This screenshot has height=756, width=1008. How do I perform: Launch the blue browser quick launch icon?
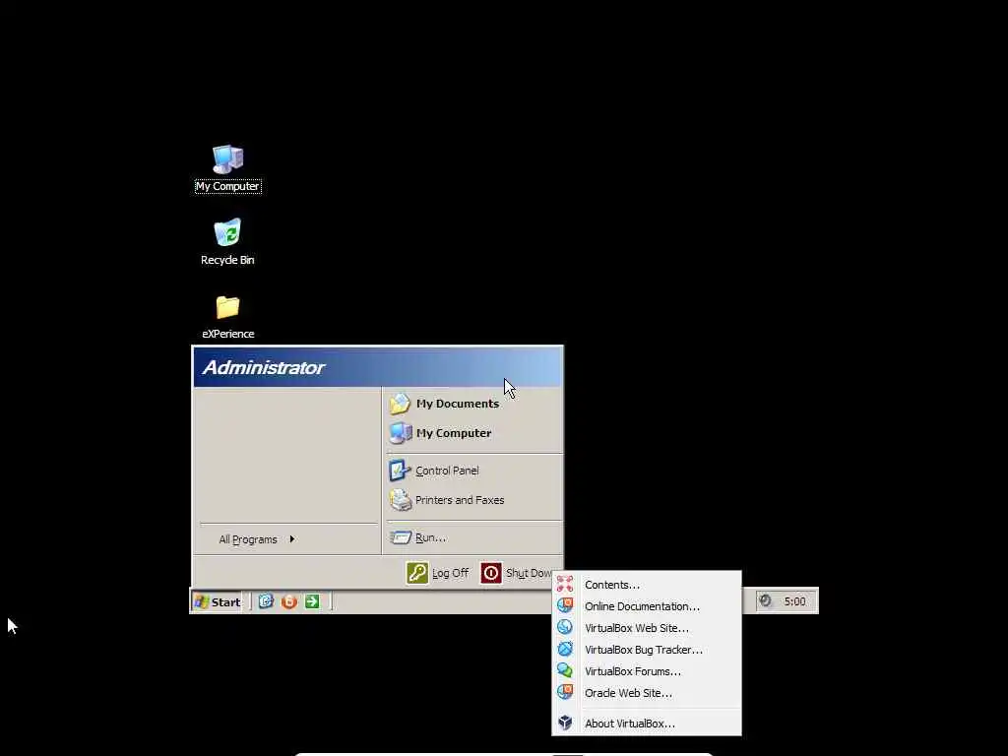[x=266, y=601]
